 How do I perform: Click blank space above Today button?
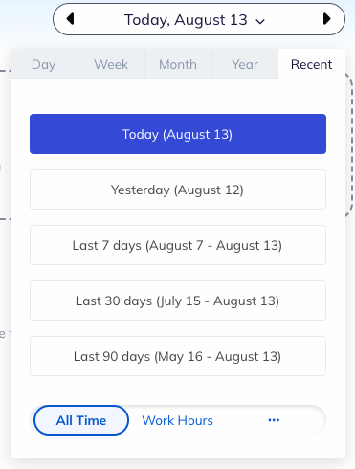tap(178, 97)
